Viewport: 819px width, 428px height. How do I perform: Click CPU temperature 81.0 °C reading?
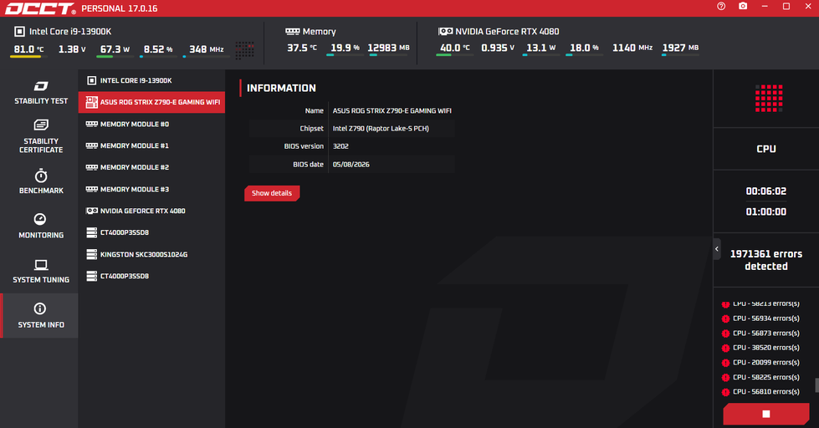coord(28,49)
